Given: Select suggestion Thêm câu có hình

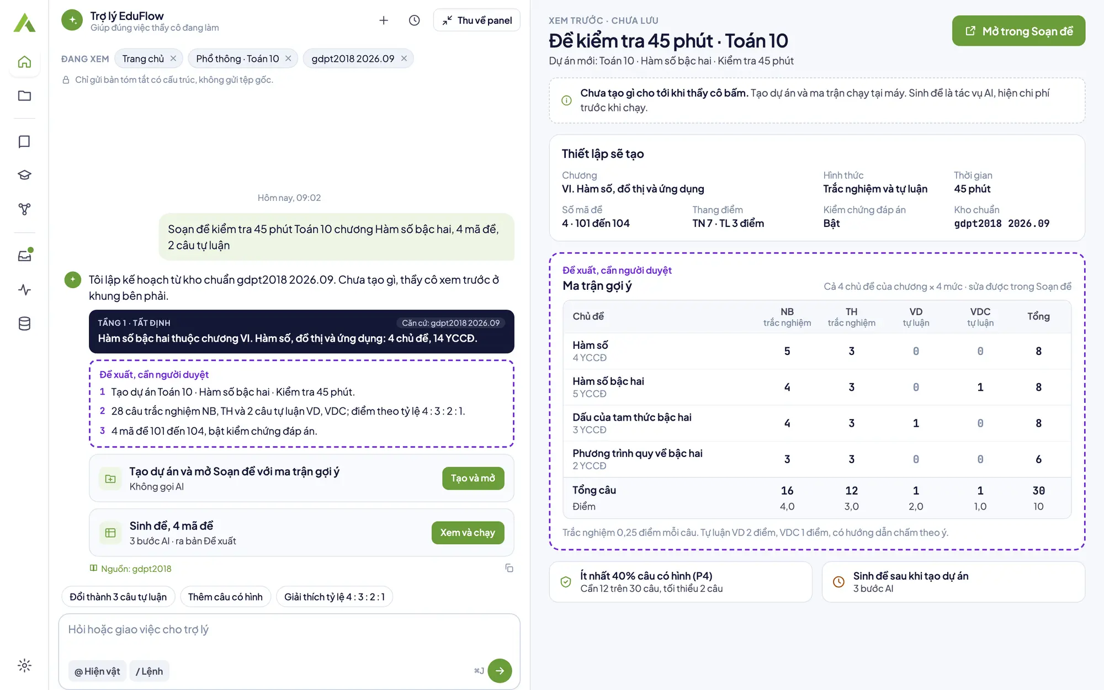Looking at the screenshot, I should (225, 597).
